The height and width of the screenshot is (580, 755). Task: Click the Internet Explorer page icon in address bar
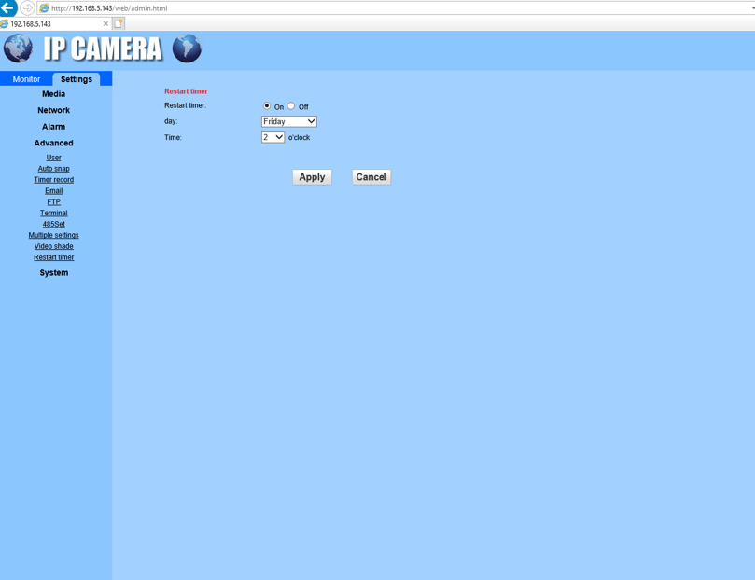click(x=44, y=8)
